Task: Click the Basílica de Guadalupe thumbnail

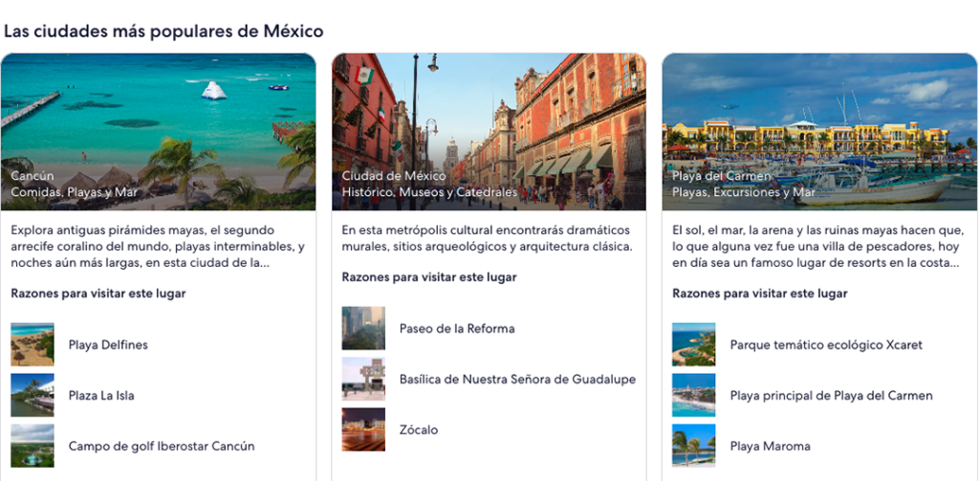Action: [363, 379]
